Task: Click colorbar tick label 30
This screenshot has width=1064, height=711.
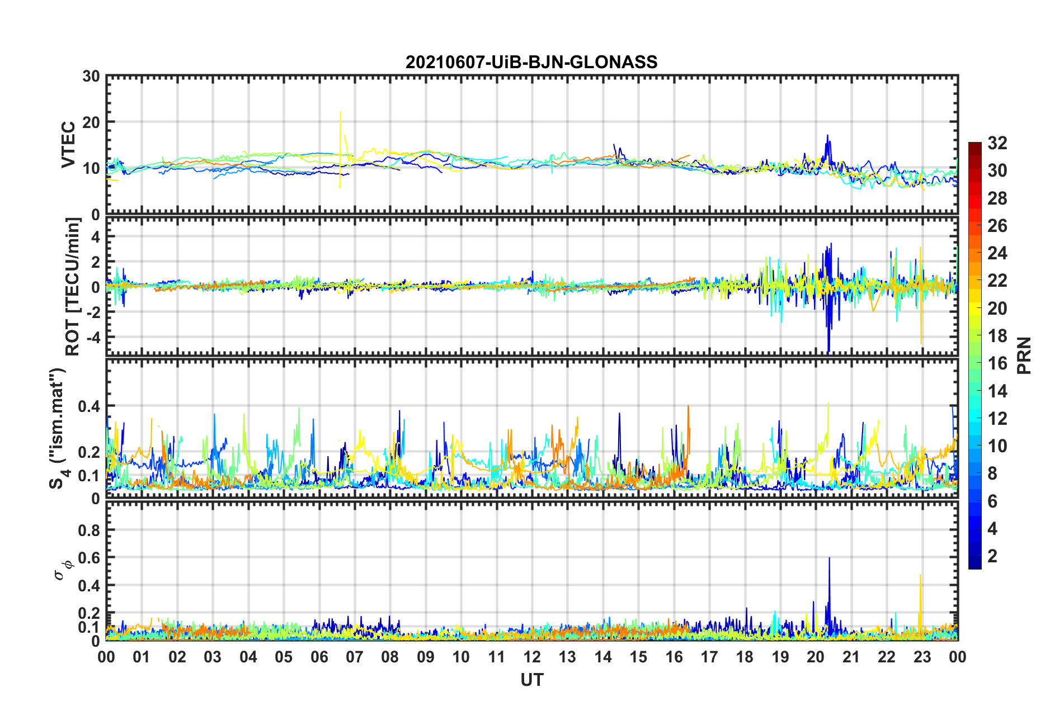Action: pos(997,170)
